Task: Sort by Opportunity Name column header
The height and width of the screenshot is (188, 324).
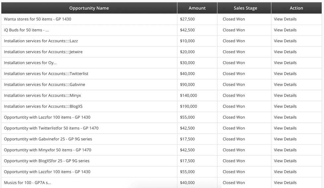Action: coord(89,8)
